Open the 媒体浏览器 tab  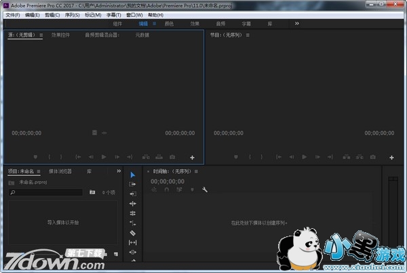pyautogui.click(x=60, y=171)
